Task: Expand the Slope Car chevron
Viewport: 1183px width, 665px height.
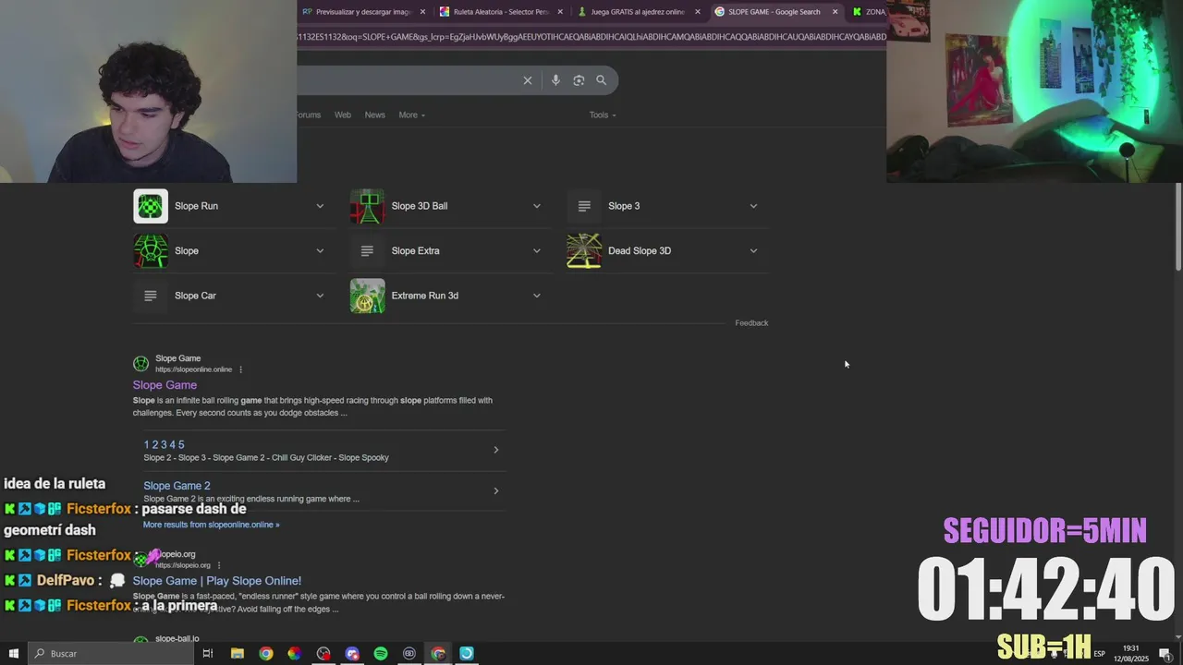Action: tap(320, 296)
